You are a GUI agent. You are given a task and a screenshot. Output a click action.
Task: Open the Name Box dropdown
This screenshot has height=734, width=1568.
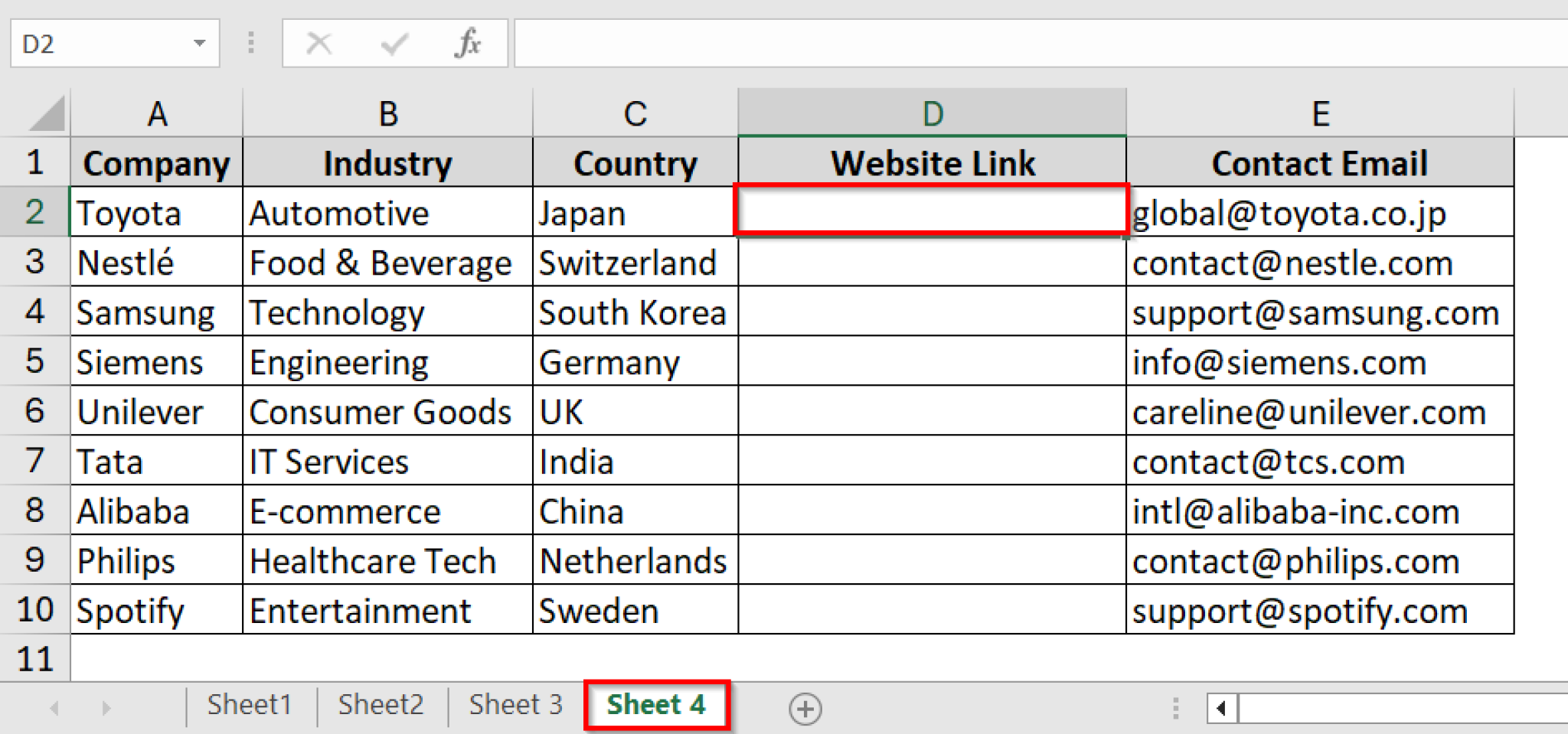pos(198,44)
